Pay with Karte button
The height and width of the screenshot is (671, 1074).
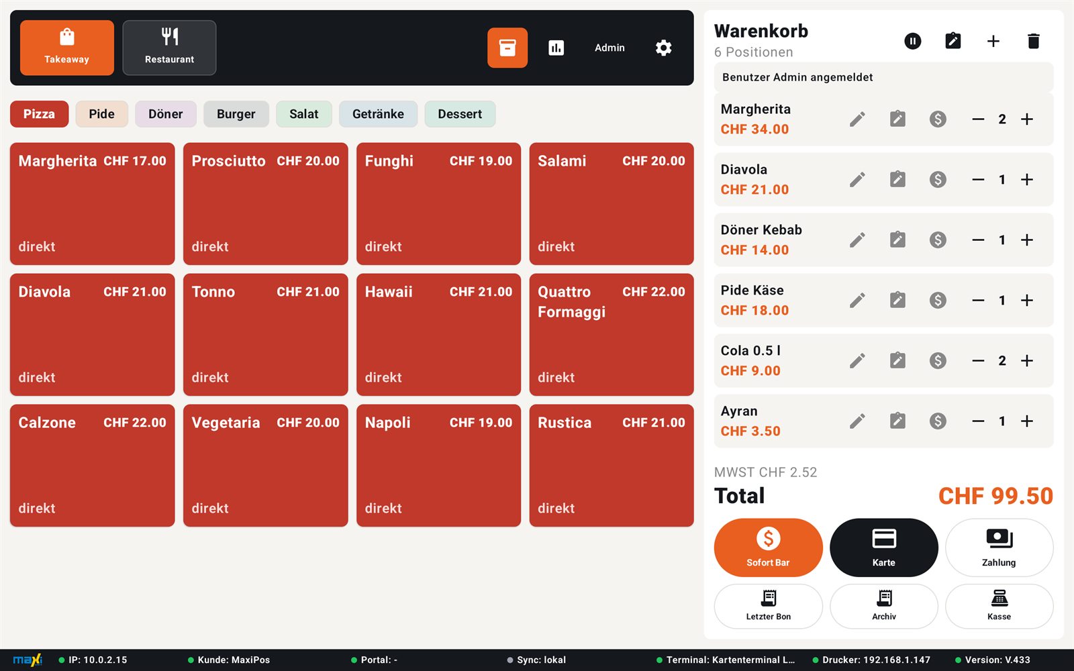tap(884, 548)
